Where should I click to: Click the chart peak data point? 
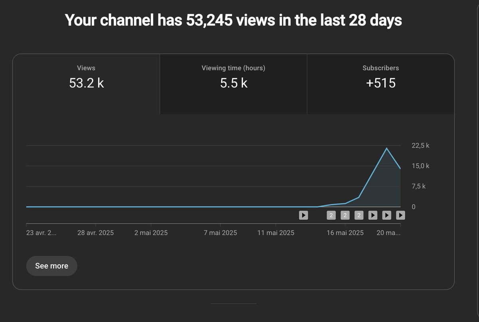[x=386, y=148]
